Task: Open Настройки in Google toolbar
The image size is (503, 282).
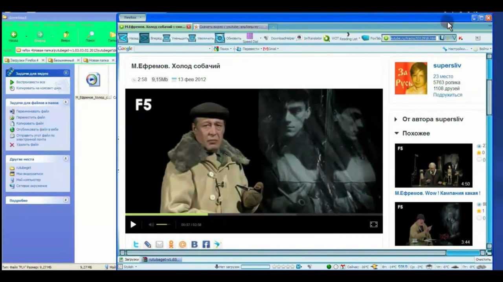Action: 457,49
